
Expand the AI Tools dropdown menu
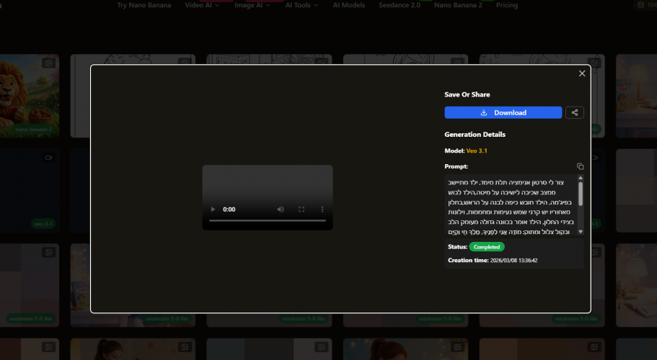(301, 5)
